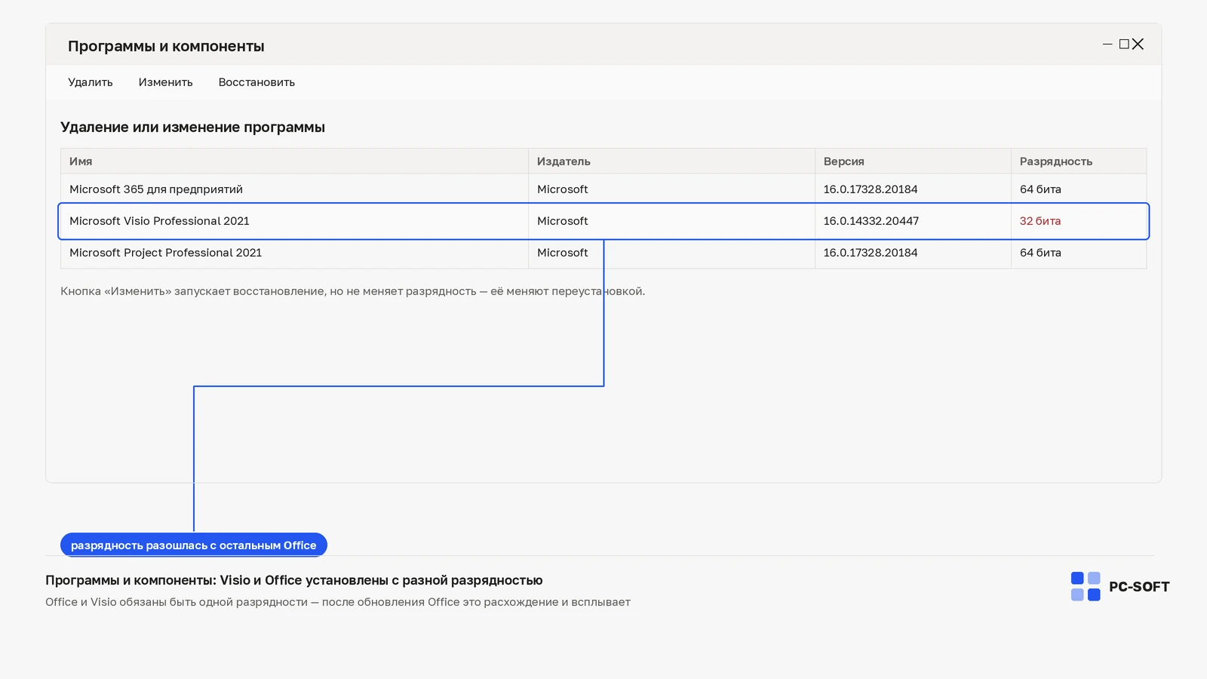Minimize the Программы и компоненты window
The width and height of the screenshot is (1207, 679).
1107,45
